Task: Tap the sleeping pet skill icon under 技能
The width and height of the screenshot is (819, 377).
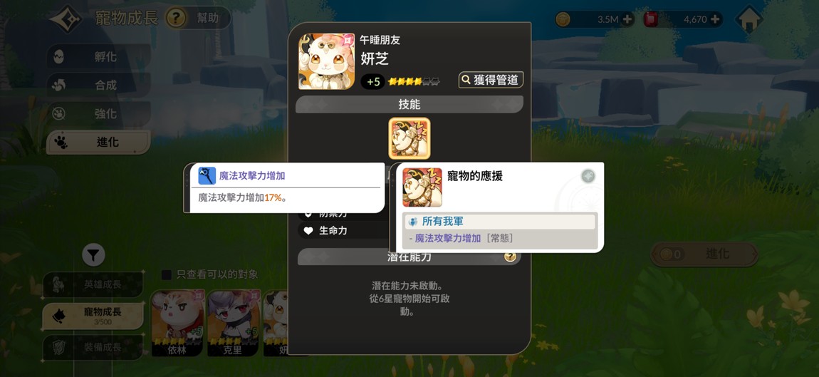Action: 409,138
